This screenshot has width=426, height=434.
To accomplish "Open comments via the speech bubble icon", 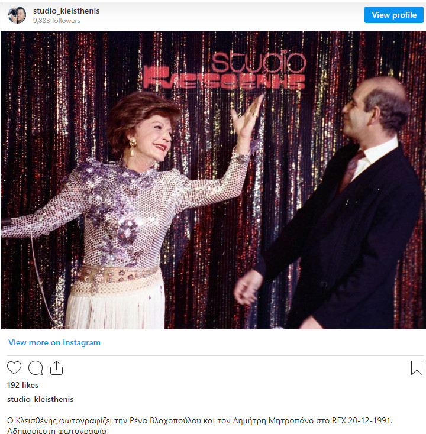I will click(x=35, y=368).
